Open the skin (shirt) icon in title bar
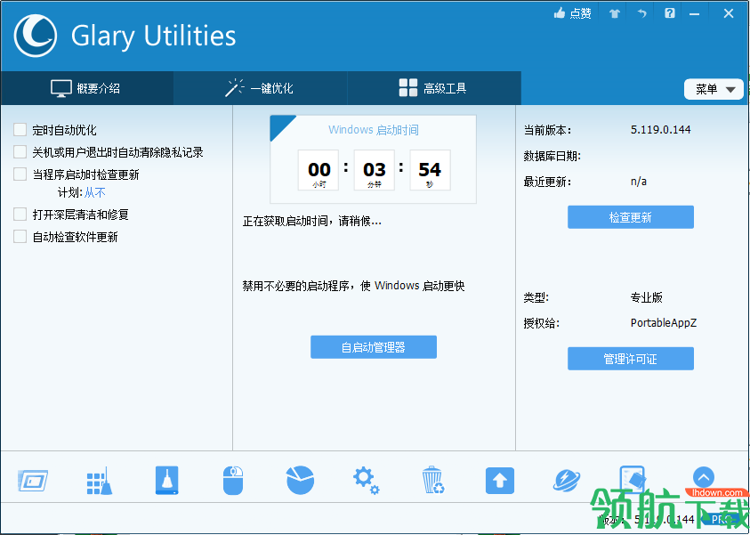The width and height of the screenshot is (750, 535). (x=615, y=13)
